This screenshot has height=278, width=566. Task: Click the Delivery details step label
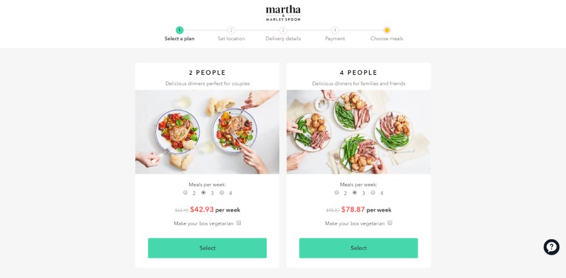[x=283, y=38]
